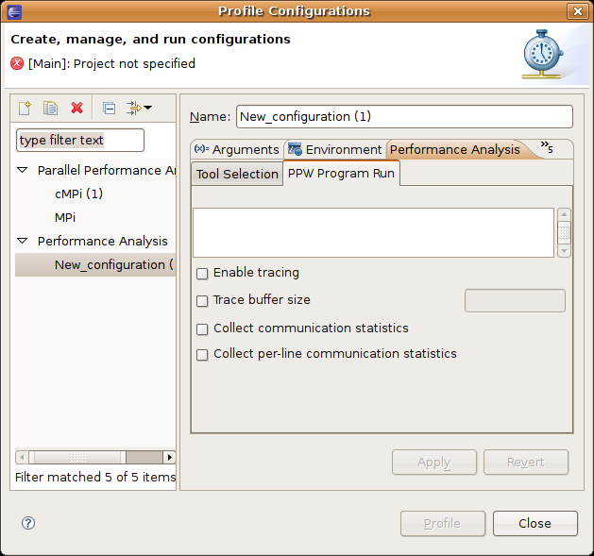Image resolution: width=594 pixels, height=556 pixels.
Task: Click the configuration Name field
Action: (x=404, y=117)
